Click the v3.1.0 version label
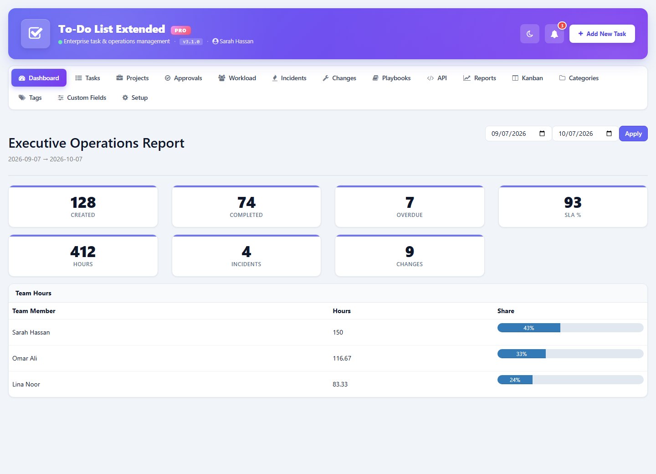Image resolution: width=656 pixels, height=474 pixels. (x=191, y=41)
